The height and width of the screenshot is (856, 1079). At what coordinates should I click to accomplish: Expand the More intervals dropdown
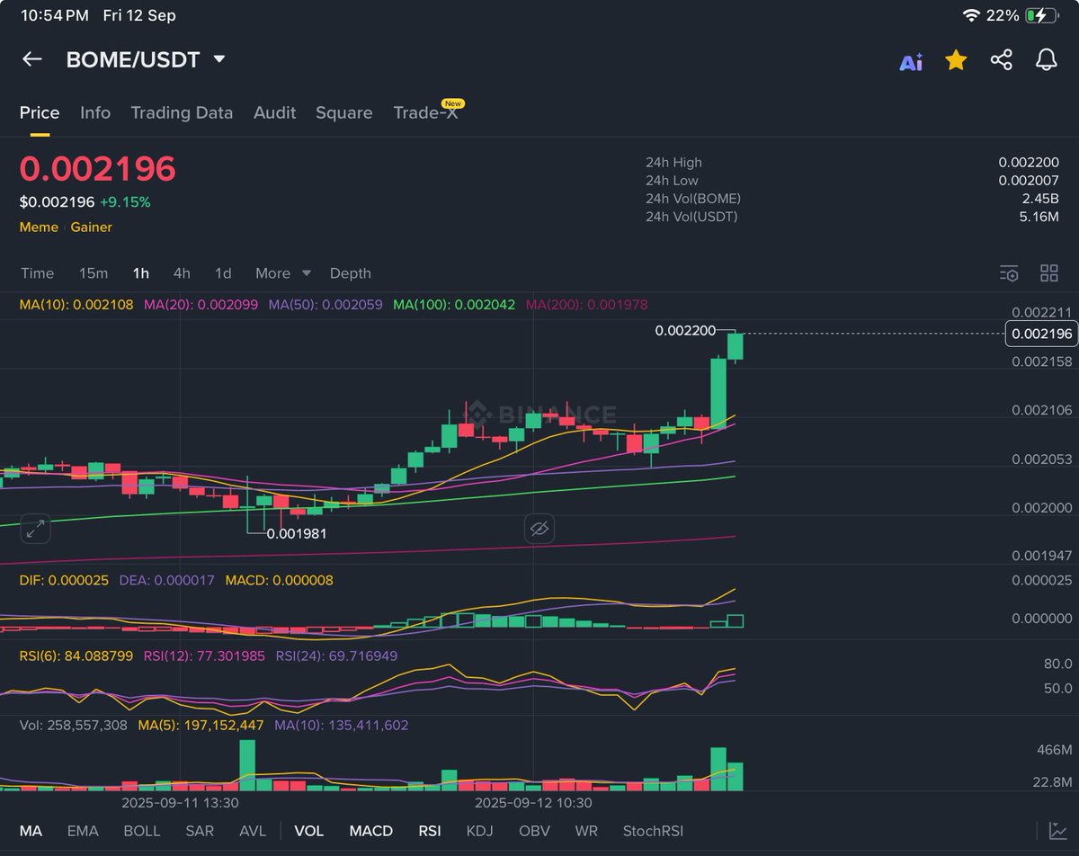click(x=282, y=273)
